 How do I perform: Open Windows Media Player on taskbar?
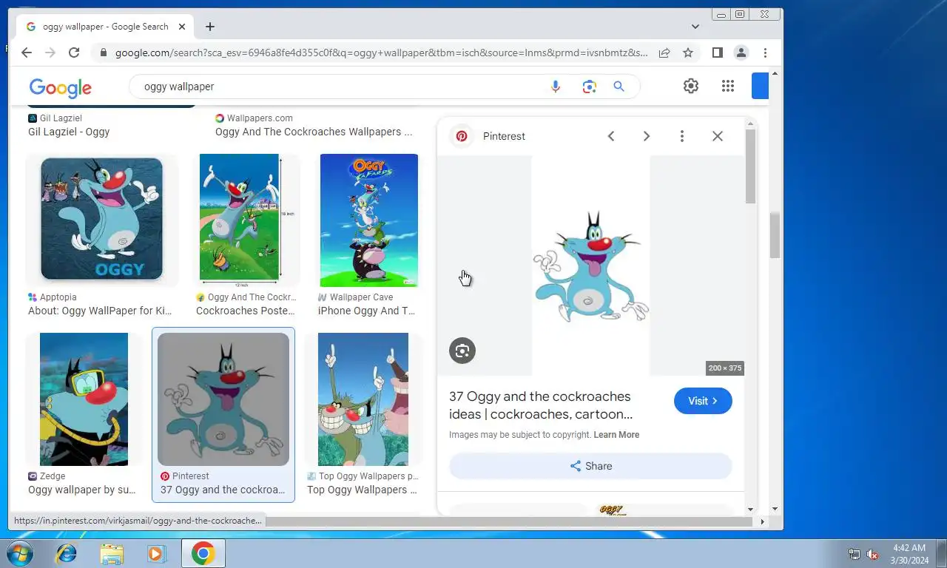click(x=157, y=553)
